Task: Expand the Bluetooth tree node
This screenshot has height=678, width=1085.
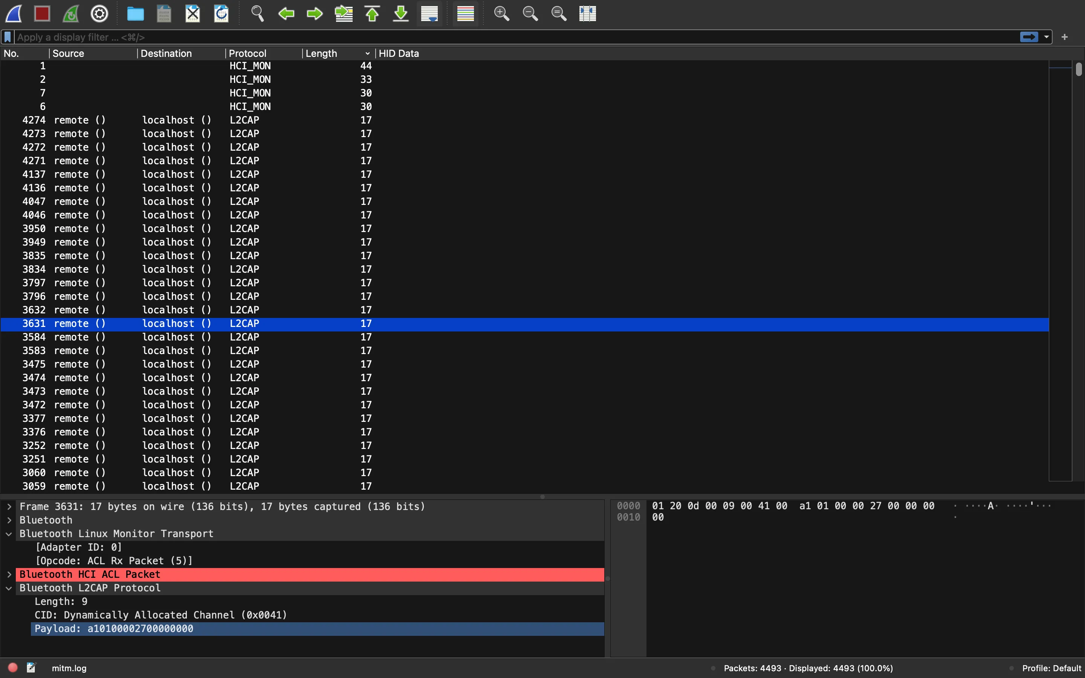Action: pos(9,520)
